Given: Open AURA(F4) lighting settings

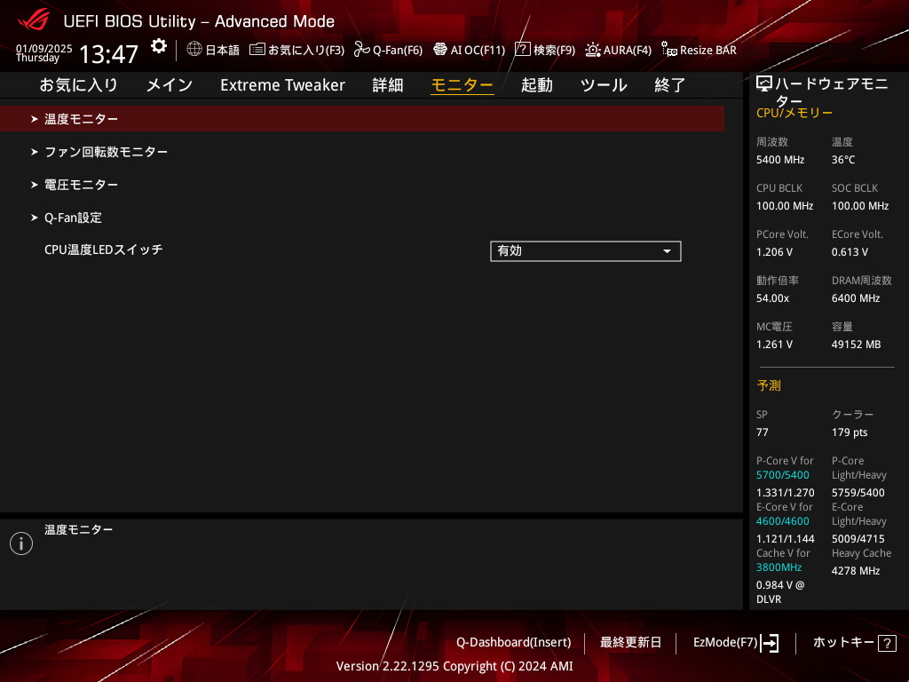Looking at the screenshot, I should tap(618, 50).
